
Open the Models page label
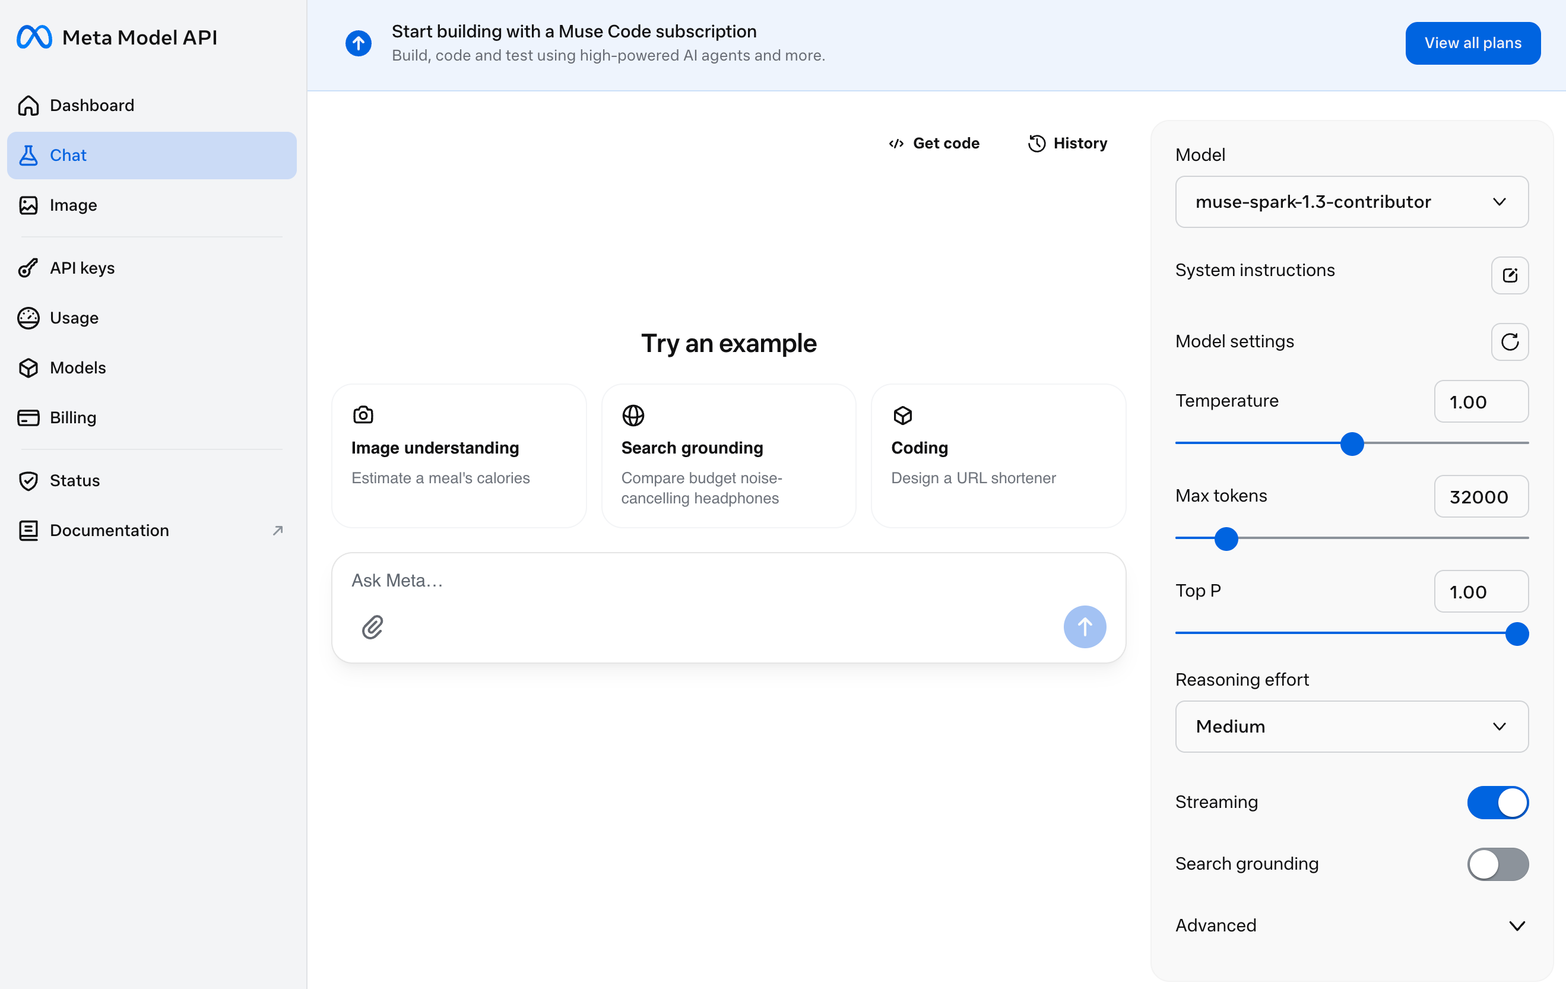pos(77,368)
